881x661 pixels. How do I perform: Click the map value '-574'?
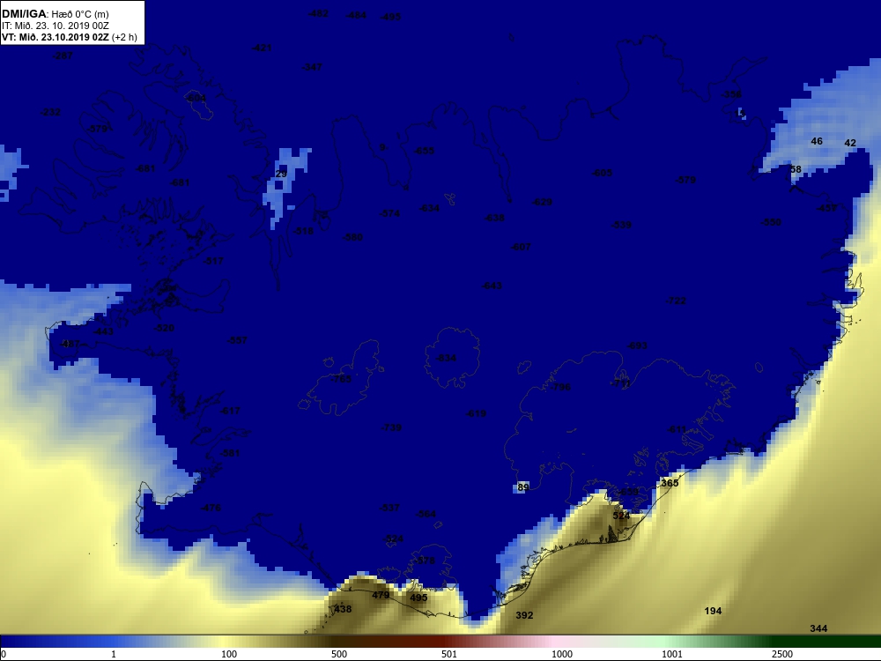(x=390, y=213)
